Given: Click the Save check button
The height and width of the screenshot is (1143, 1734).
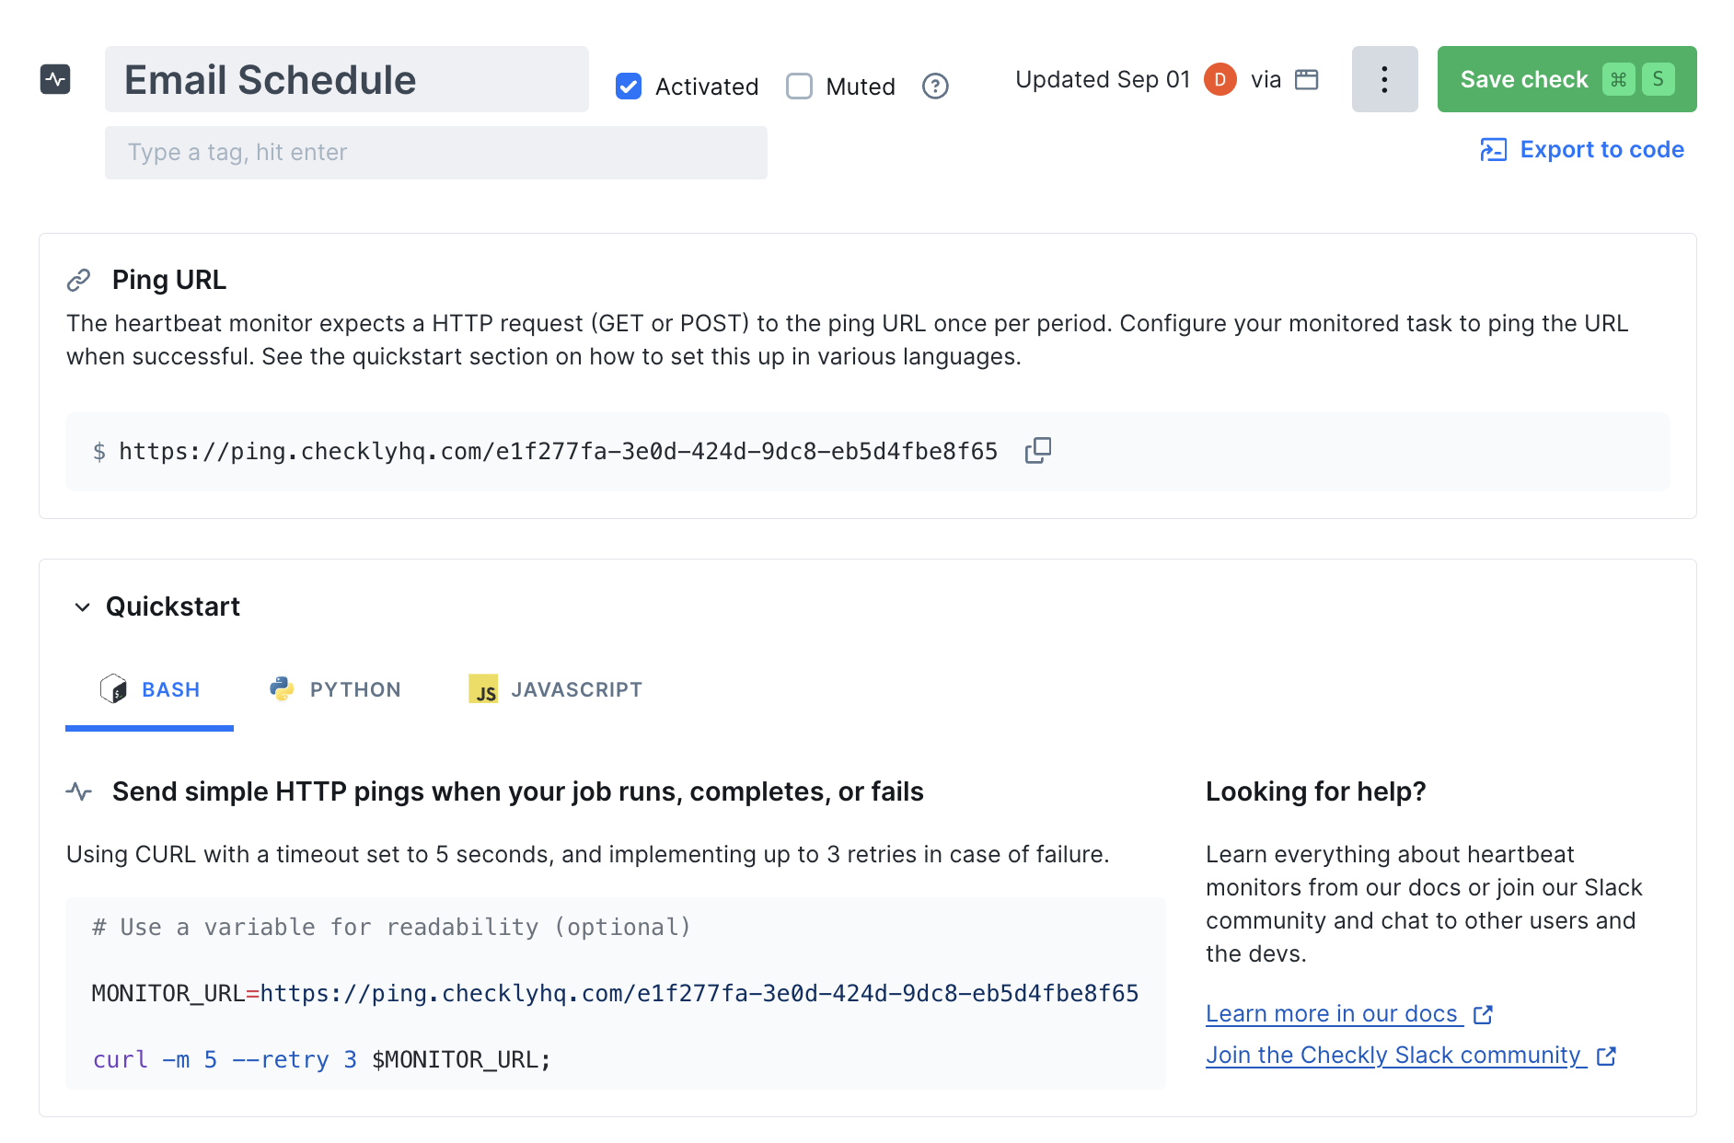Looking at the screenshot, I should click(1566, 79).
